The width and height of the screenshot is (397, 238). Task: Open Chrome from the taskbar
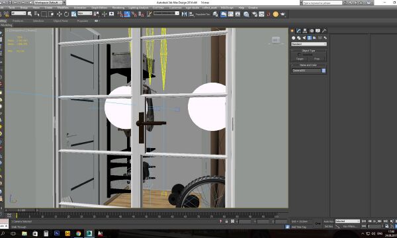(78, 233)
